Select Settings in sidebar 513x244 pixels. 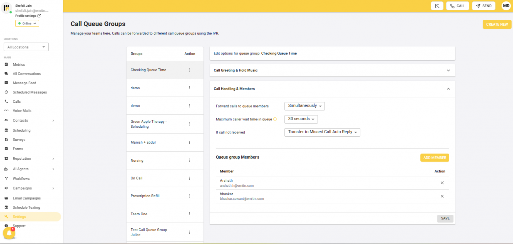(30, 217)
